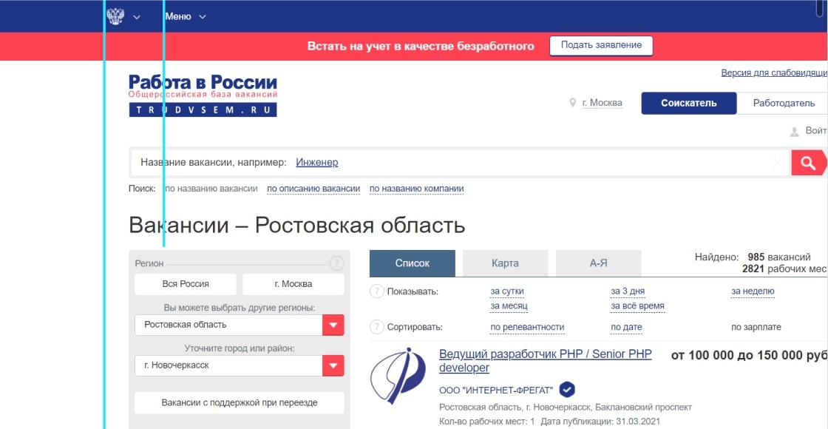The width and height of the screenshot is (828, 429).
Task: Click the Подать заявление button
Action: pyautogui.click(x=600, y=45)
